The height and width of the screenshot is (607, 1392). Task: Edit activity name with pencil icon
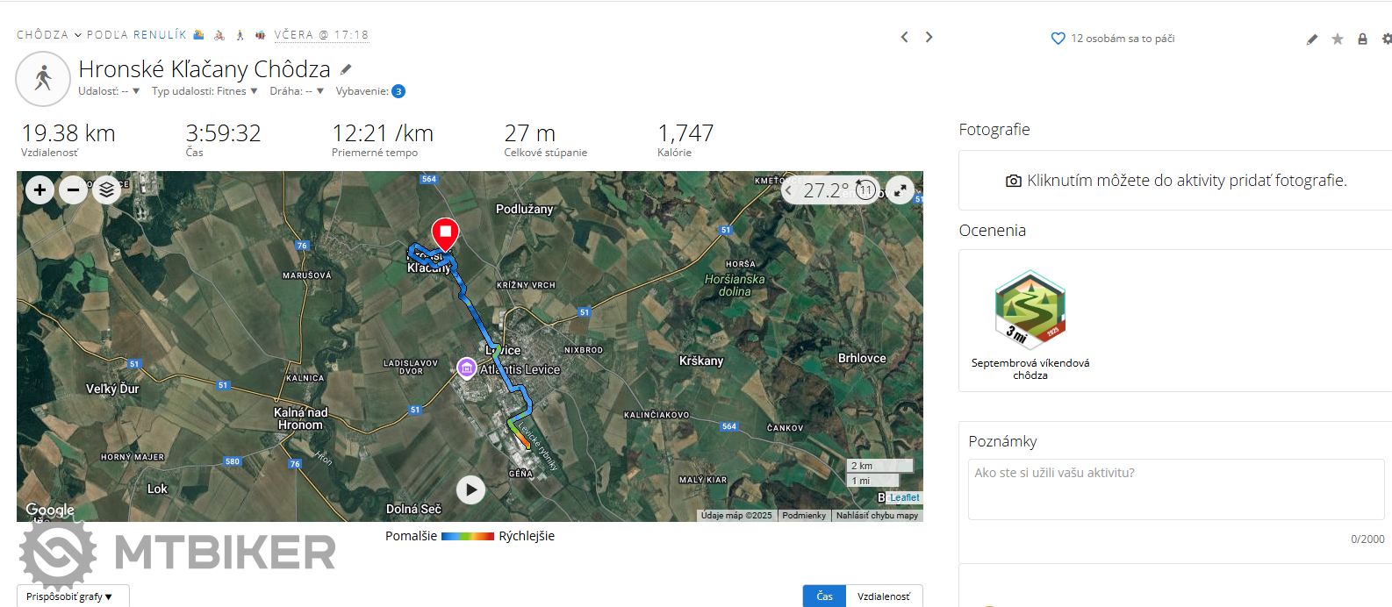click(x=346, y=69)
